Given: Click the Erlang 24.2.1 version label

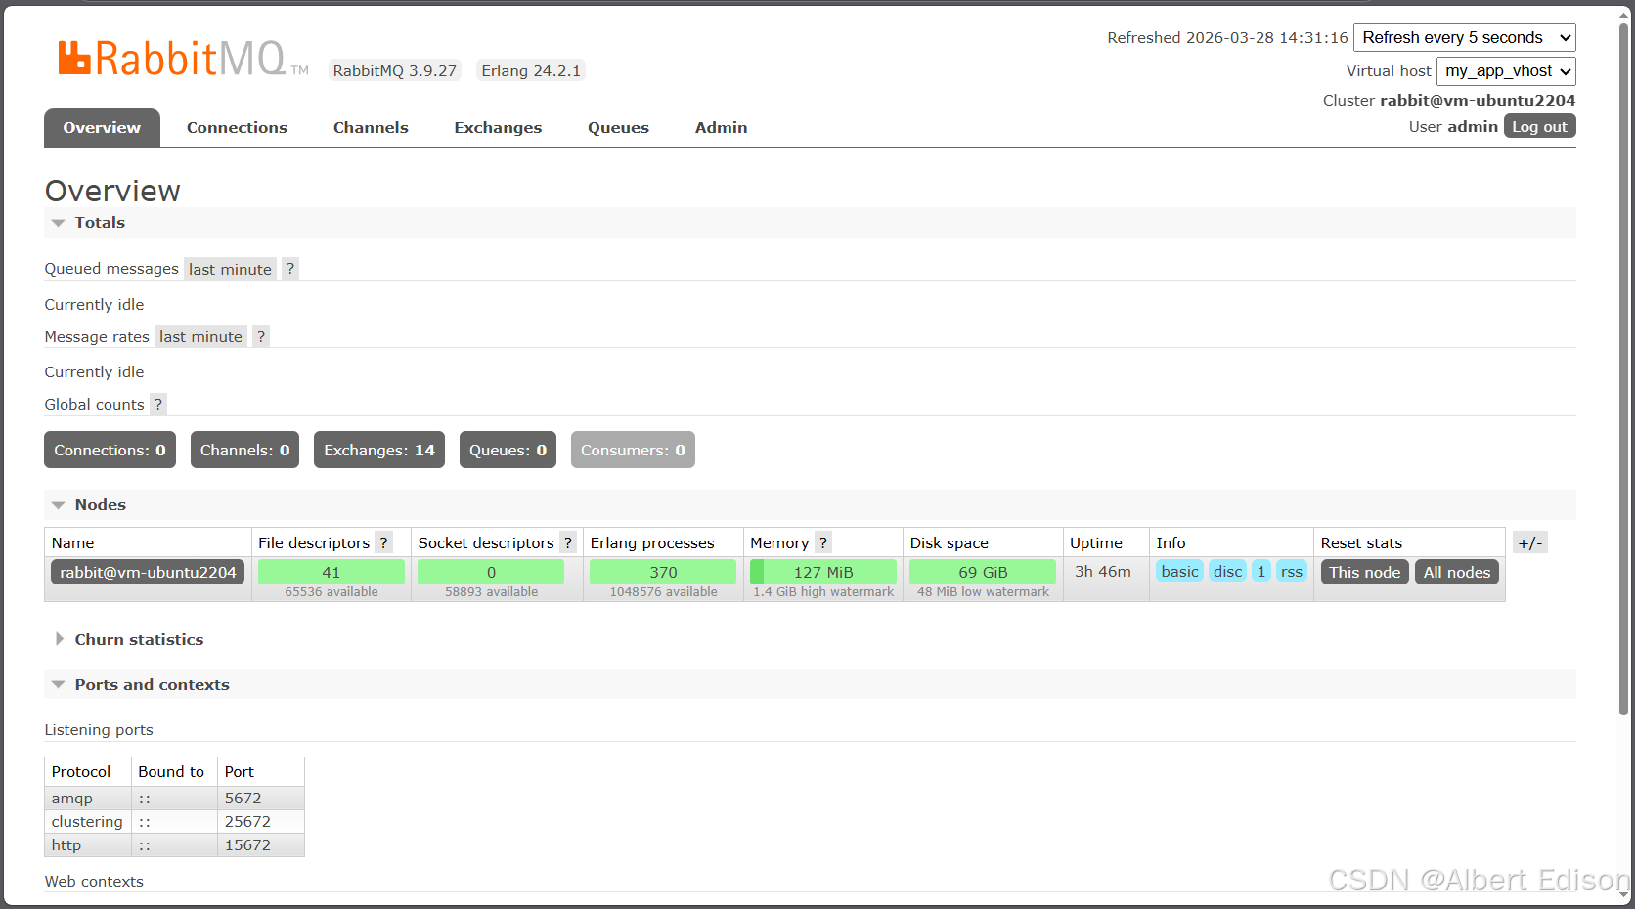Looking at the screenshot, I should [x=531, y=70].
